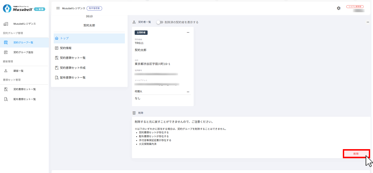
Task: Open the 代理人 section three-dot menu
Action: [188, 92]
